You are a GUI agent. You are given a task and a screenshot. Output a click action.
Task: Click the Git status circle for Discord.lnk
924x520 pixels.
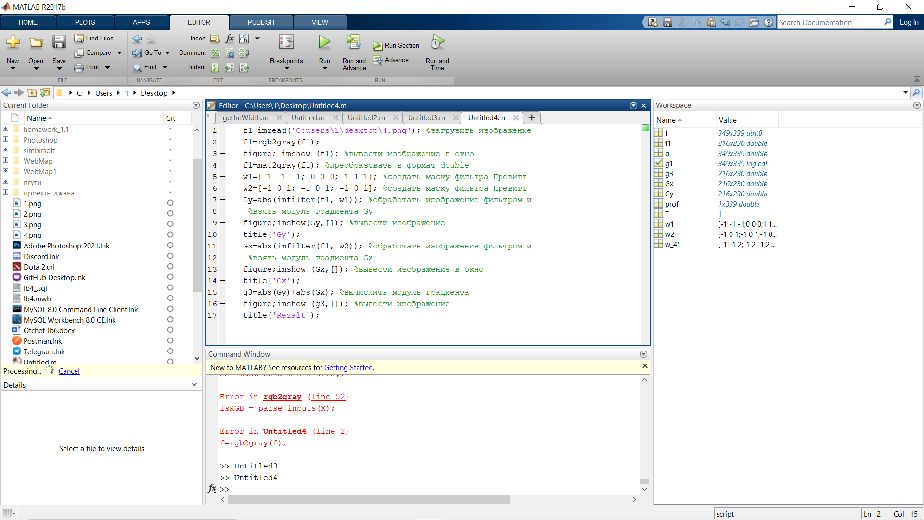coord(170,256)
